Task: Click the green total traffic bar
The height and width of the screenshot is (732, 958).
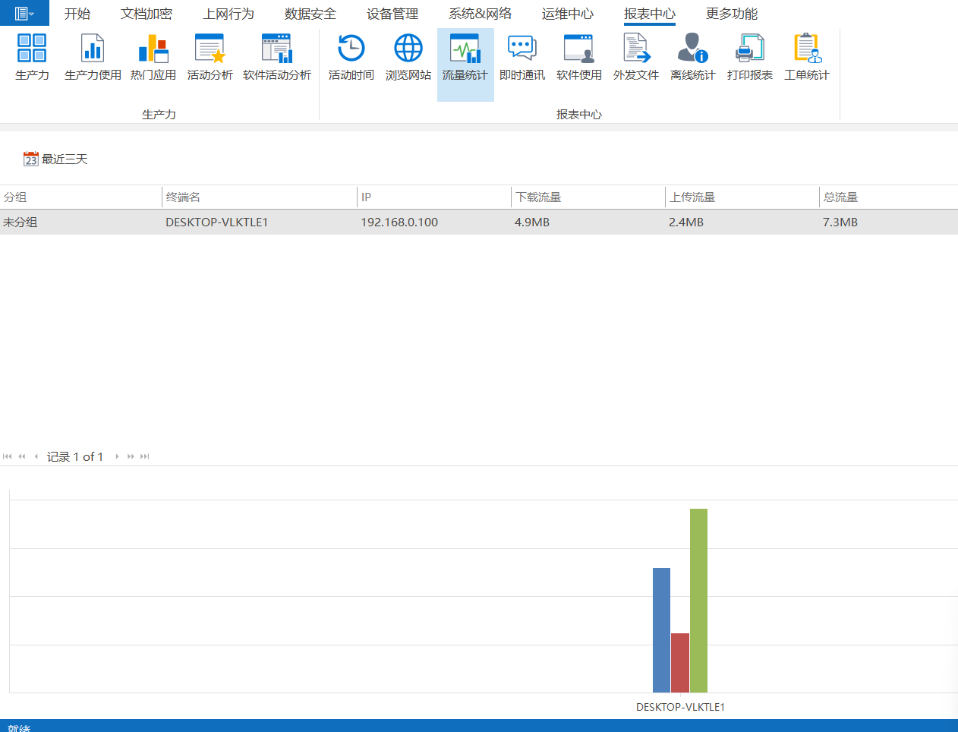Action: [x=698, y=600]
